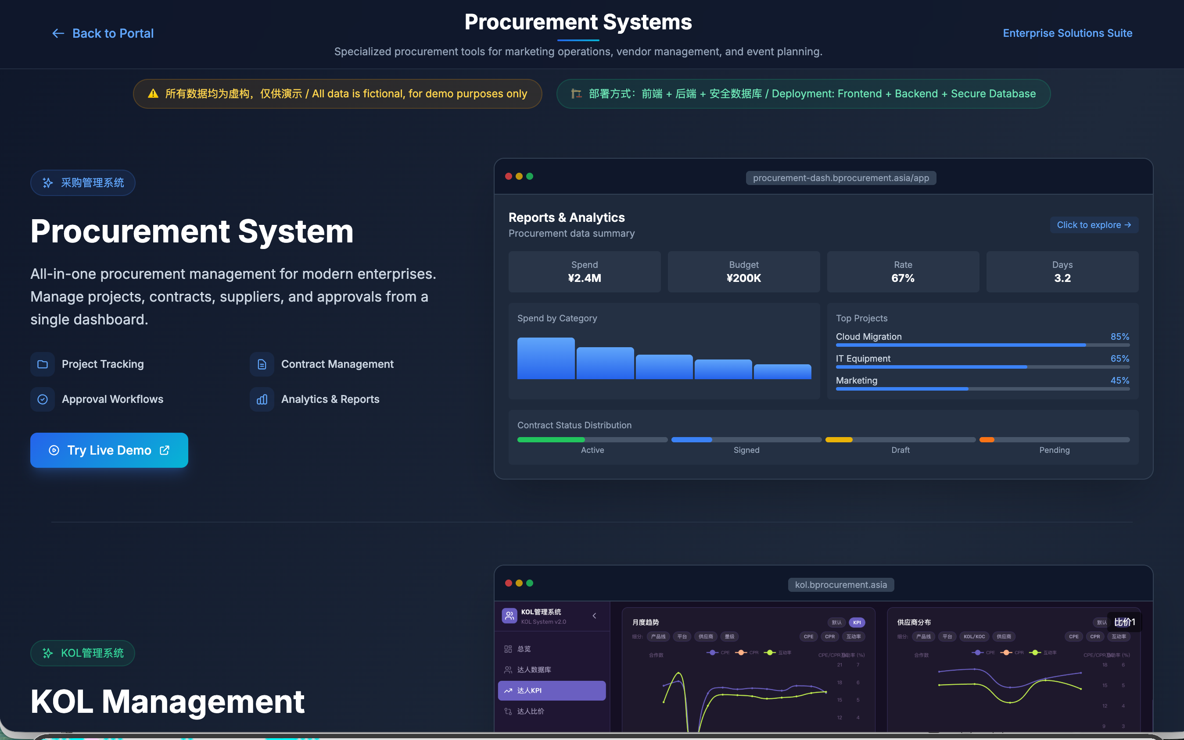This screenshot has width=1184, height=740.
Task: Click the IT Equipment progress bar
Action: 983,367
